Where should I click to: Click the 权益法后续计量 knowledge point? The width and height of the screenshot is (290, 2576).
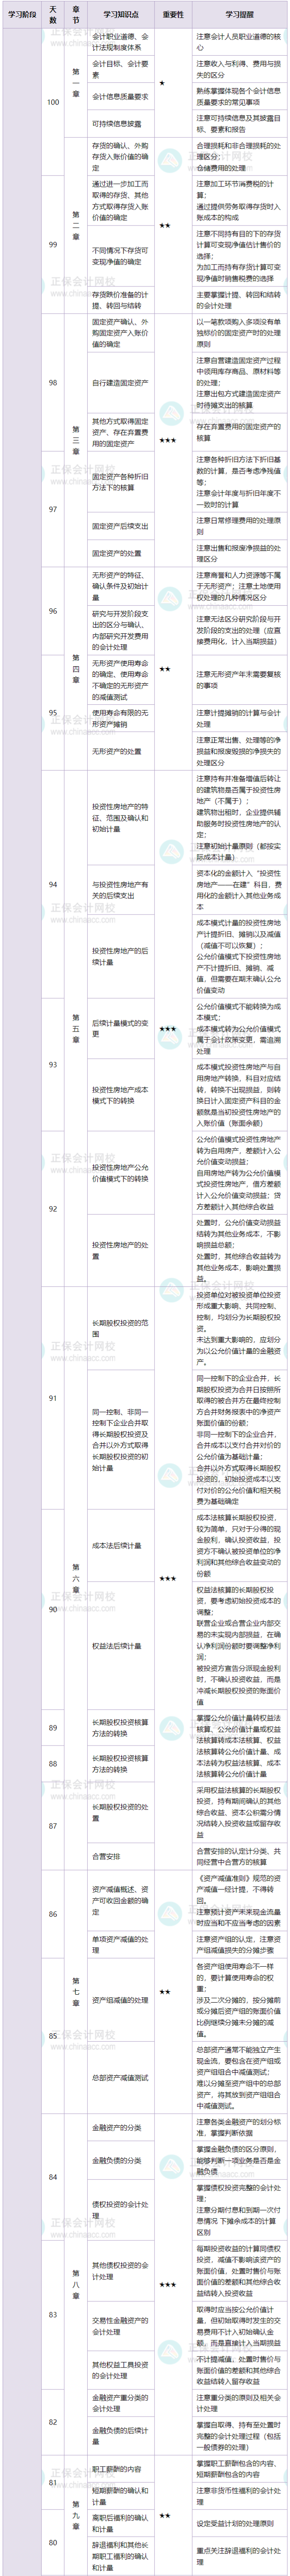[x=121, y=1646]
